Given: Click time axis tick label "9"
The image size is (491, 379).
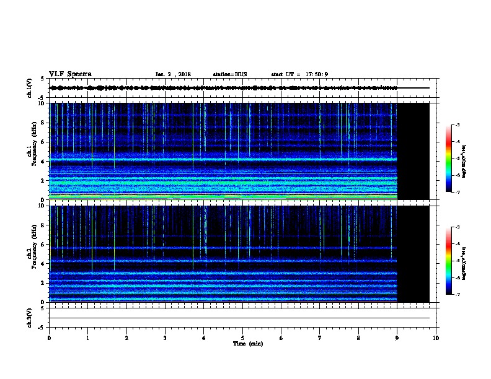Looking at the screenshot, I should tap(397, 338).
